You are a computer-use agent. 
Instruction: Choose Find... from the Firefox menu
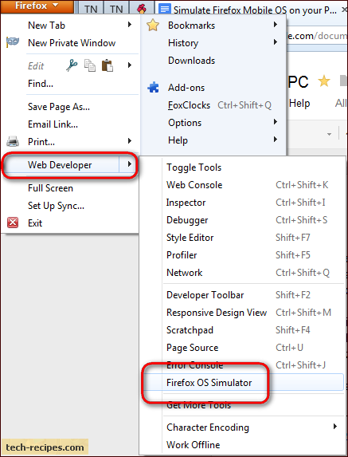[x=69, y=84]
